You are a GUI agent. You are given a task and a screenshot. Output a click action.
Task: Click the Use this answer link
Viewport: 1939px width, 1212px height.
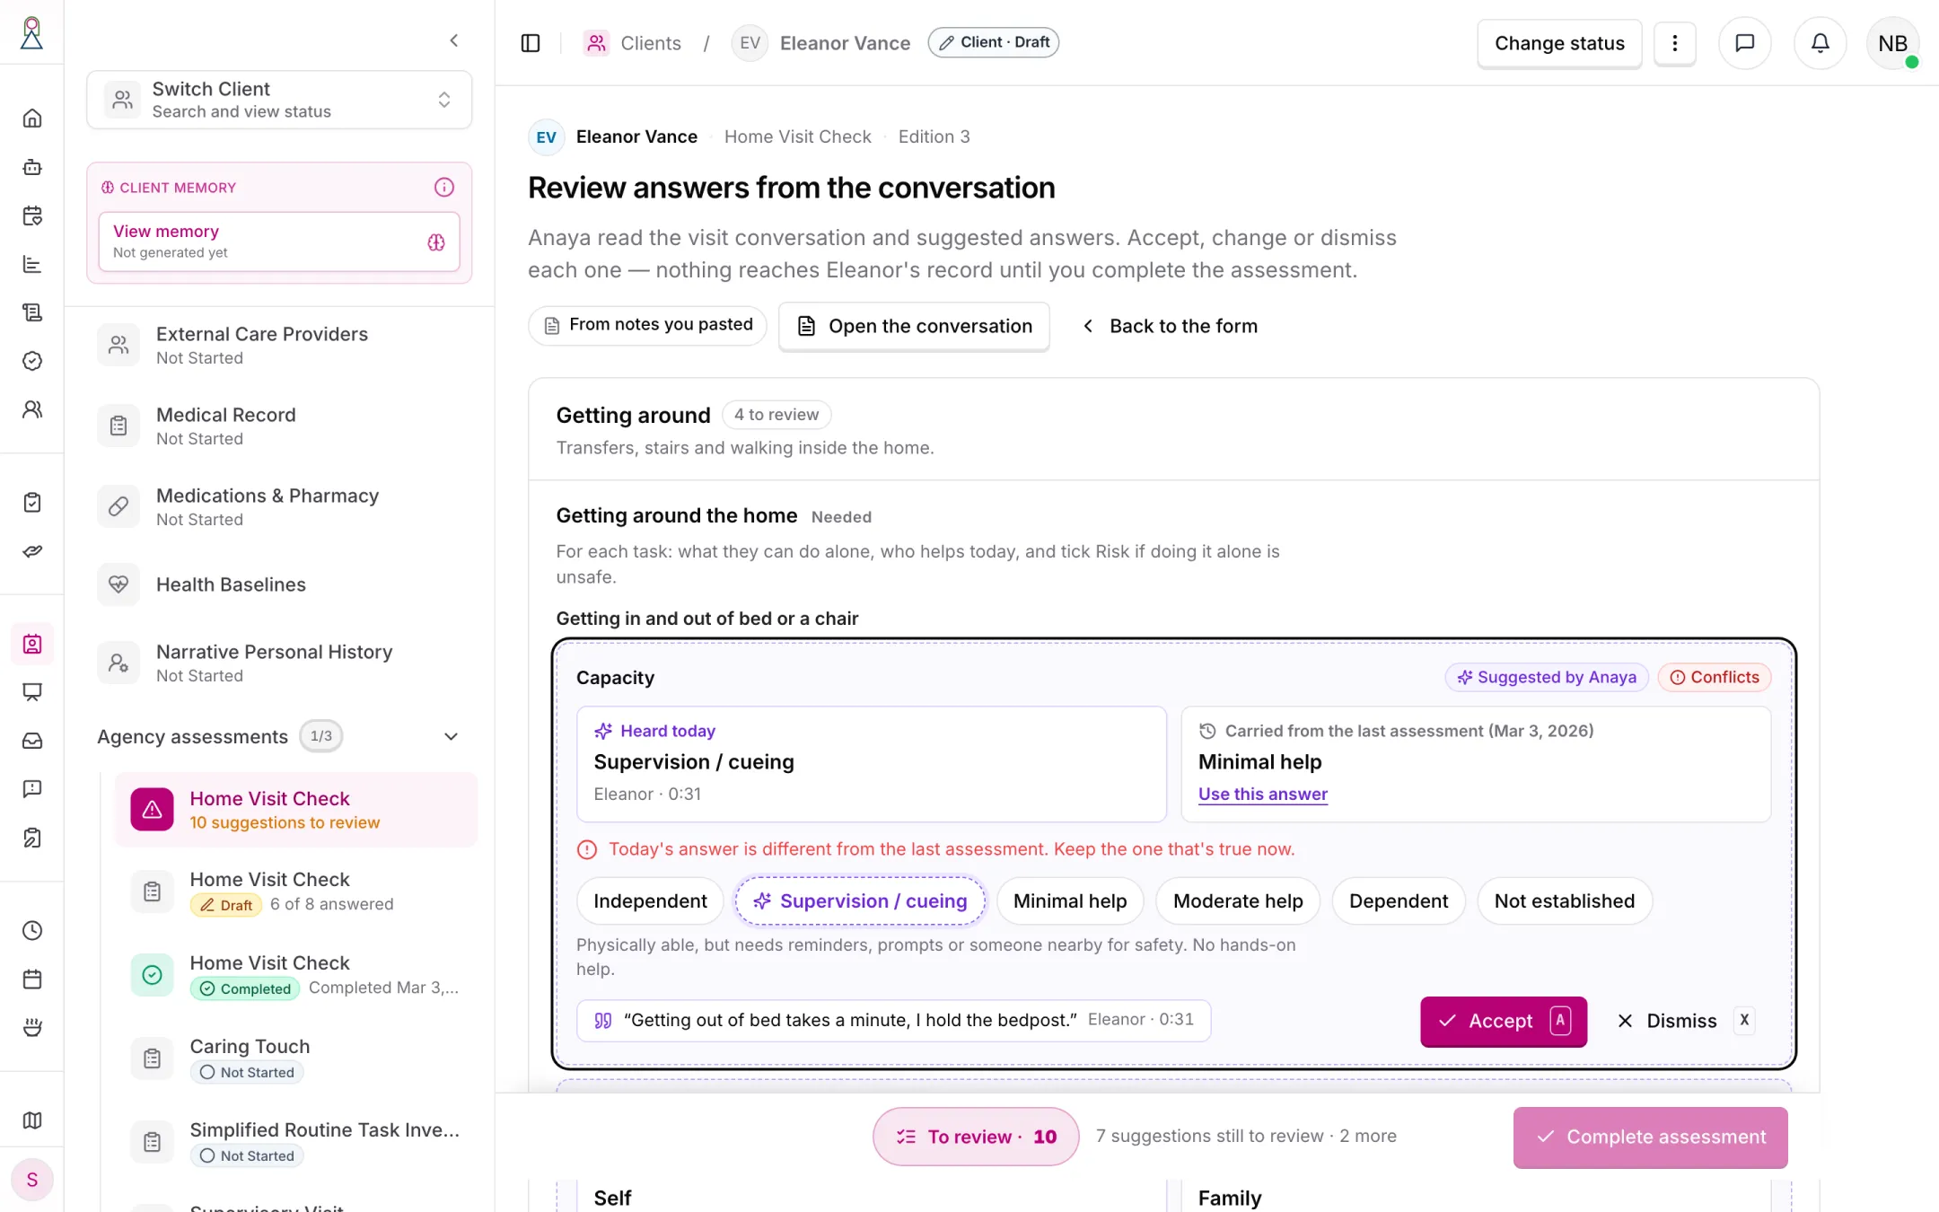1263,794
